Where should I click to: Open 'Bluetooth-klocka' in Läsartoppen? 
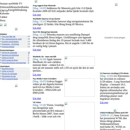(8, 69)
